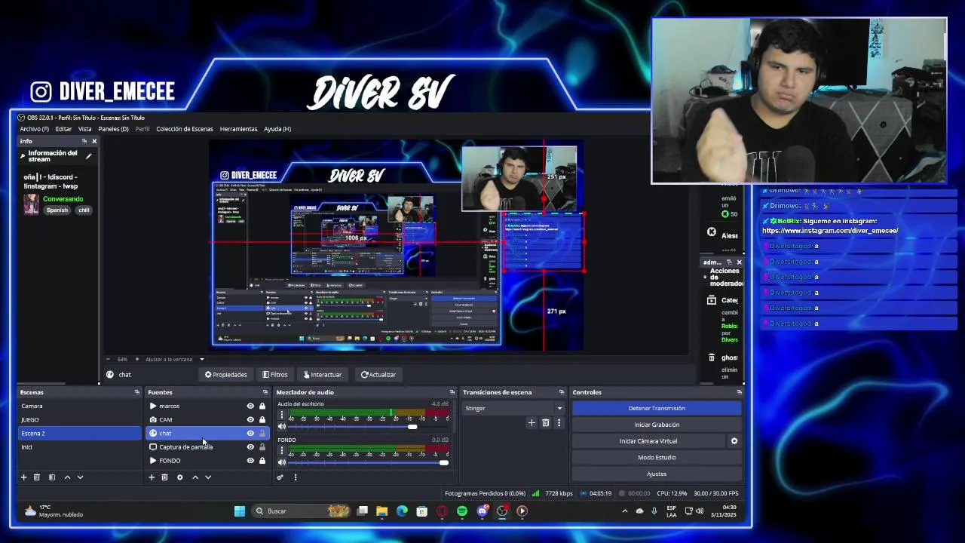Hide the chat source
The height and width of the screenshot is (543, 965).
pos(250,434)
